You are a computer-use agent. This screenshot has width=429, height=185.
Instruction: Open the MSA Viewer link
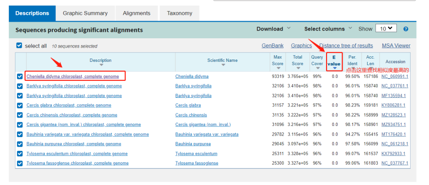click(396, 46)
